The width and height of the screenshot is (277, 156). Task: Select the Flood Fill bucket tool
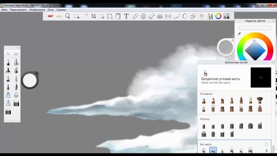click(118, 16)
